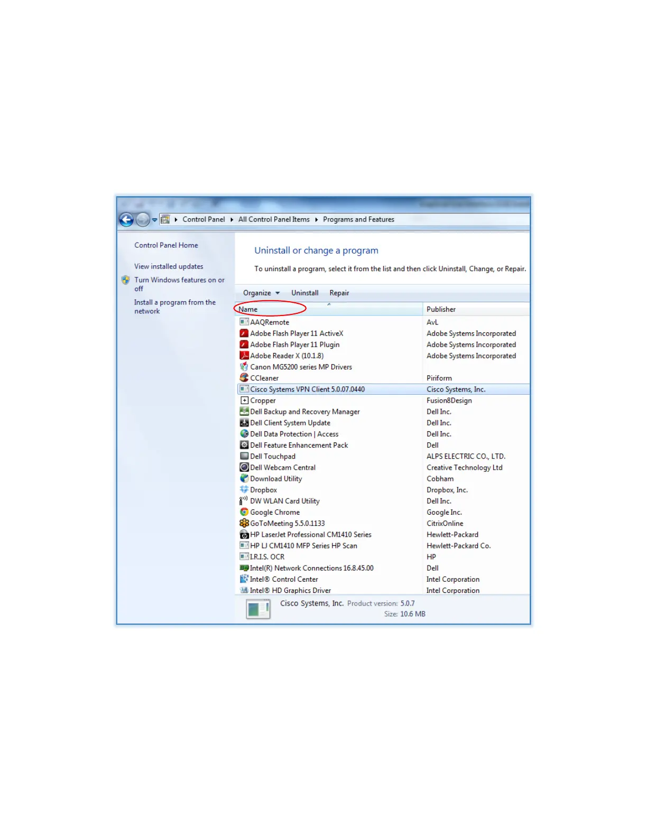Select the Adobe Flash Player 11 ActiveX icon
Screen dimensions: 647x837
244,333
